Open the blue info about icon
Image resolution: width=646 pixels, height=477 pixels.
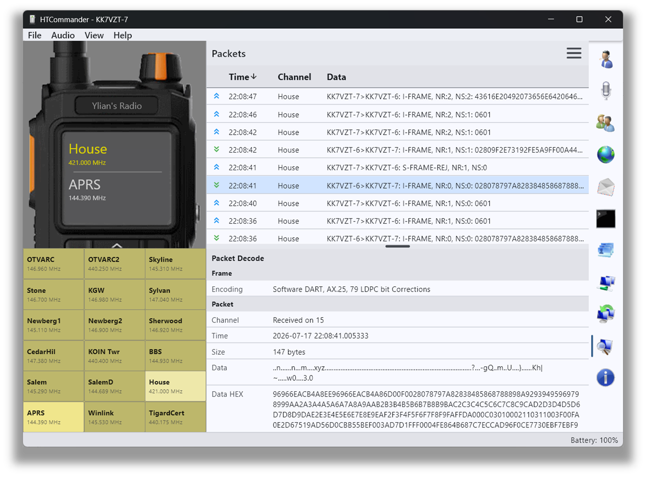click(606, 378)
